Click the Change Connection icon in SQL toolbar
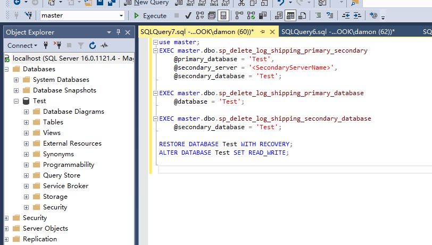 coord(28,15)
